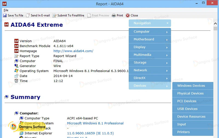This screenshot has width=219, height=138.
Task: Click the 4.1.611-x64 benchmark value
Action: point(63,46)
